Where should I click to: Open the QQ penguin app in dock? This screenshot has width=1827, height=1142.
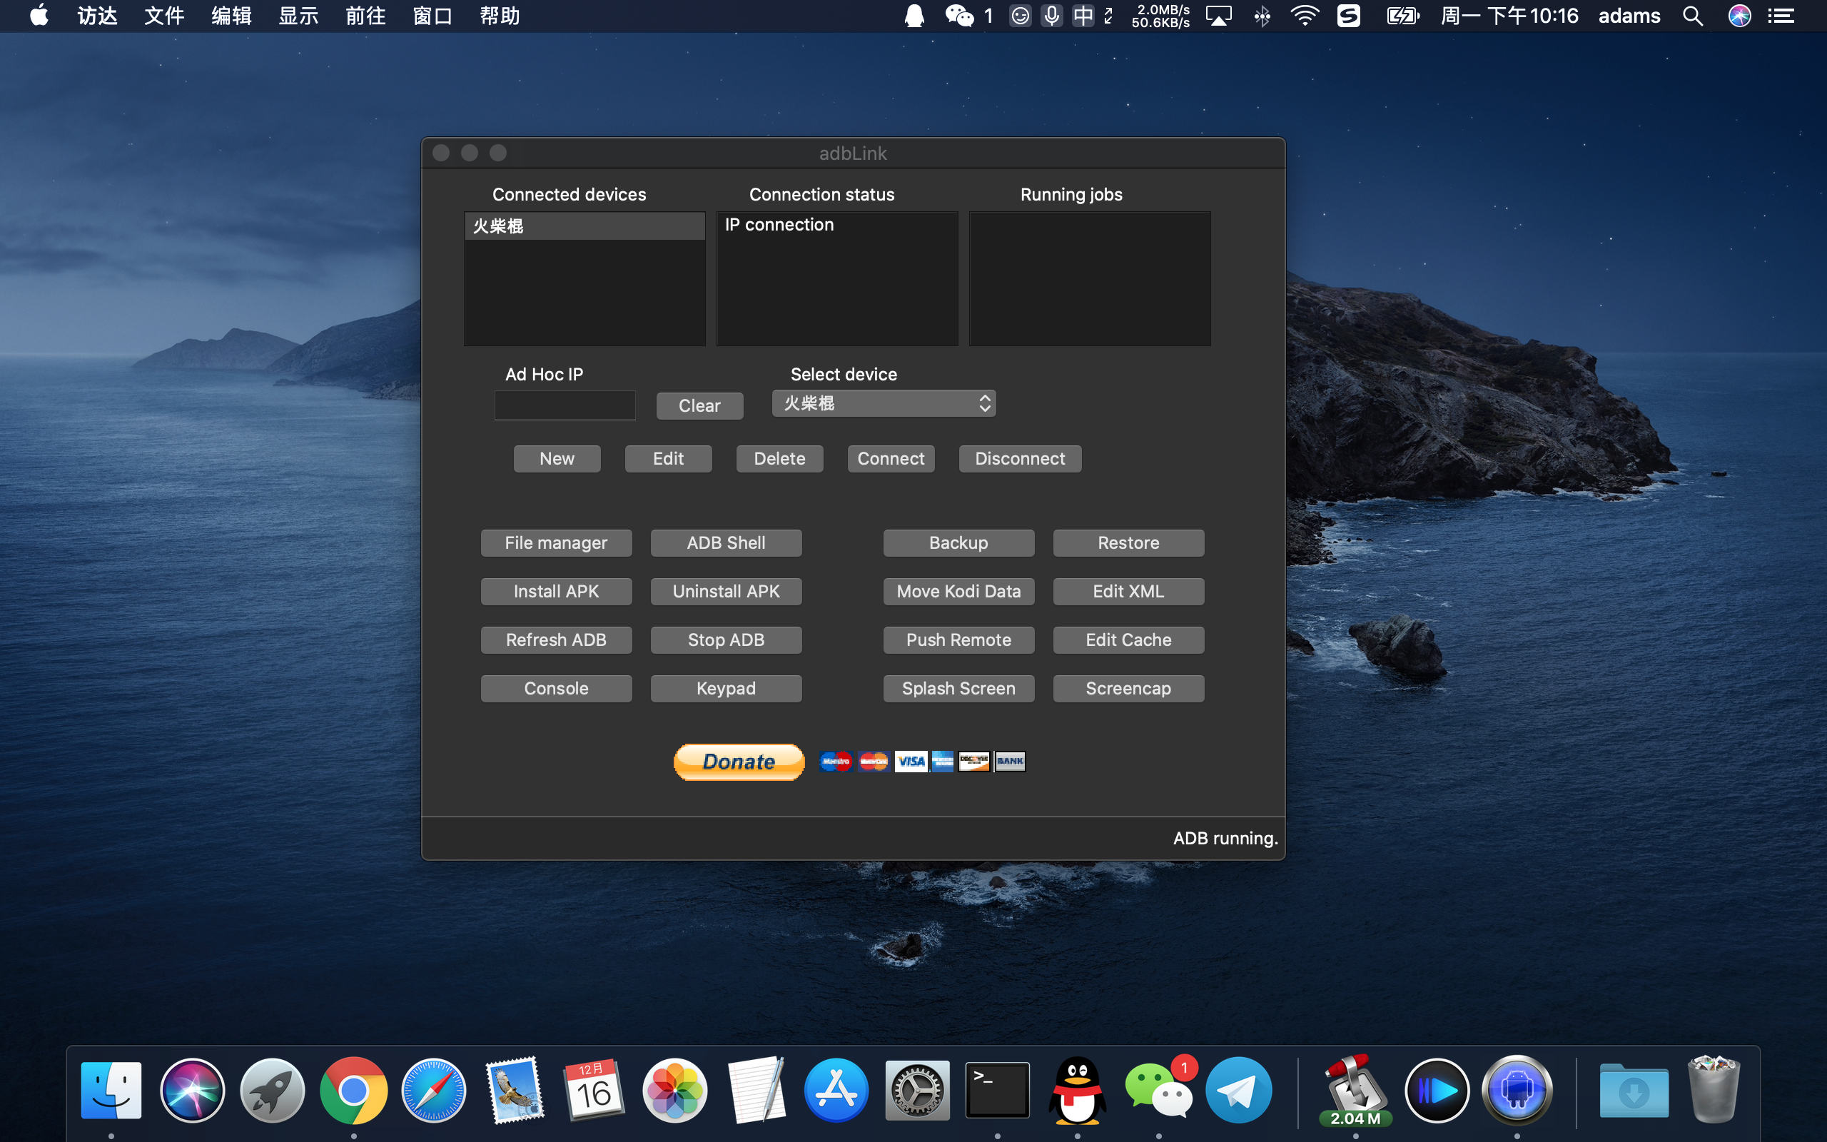coord(1078,1090)
